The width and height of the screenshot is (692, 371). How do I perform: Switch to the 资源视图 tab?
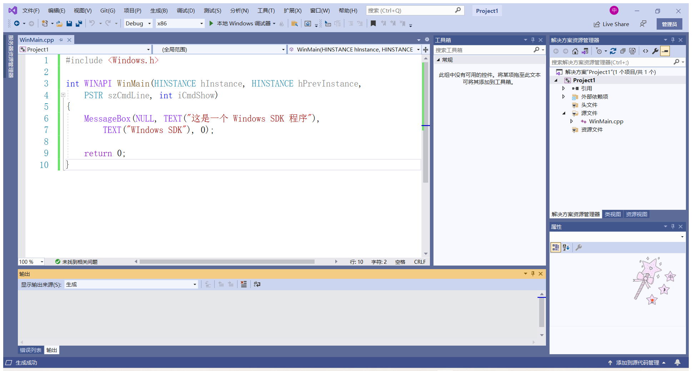click(637, 214)
